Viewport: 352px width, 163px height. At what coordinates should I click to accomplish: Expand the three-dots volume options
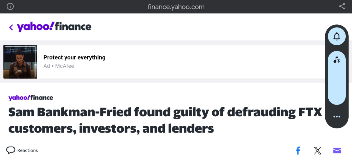(x=337, y=117)
